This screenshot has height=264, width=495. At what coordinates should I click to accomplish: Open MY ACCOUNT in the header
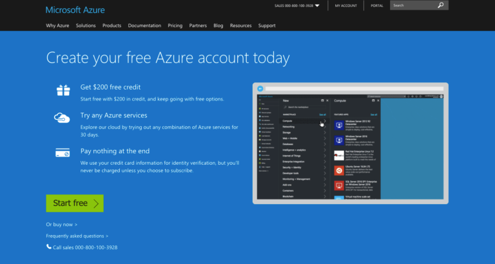(345, 6)
